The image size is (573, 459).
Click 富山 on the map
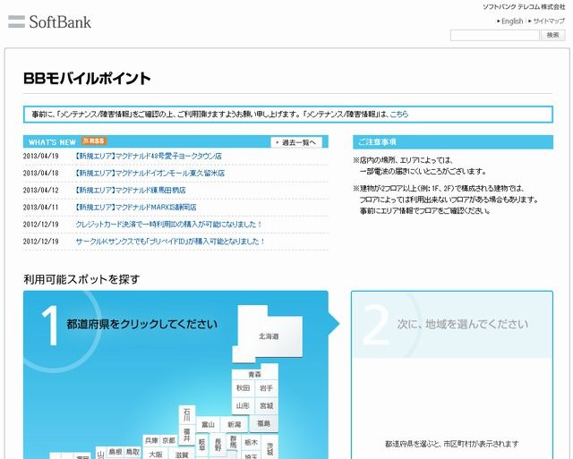tap(208, 425)
